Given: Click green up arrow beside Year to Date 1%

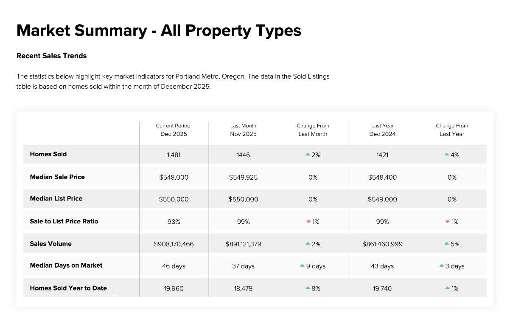Looking at the screenshot, I should point(448,288).
